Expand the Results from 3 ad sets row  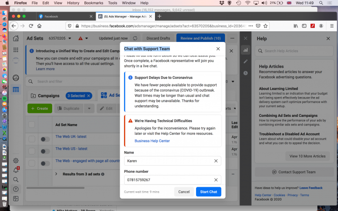click(56, 174)
